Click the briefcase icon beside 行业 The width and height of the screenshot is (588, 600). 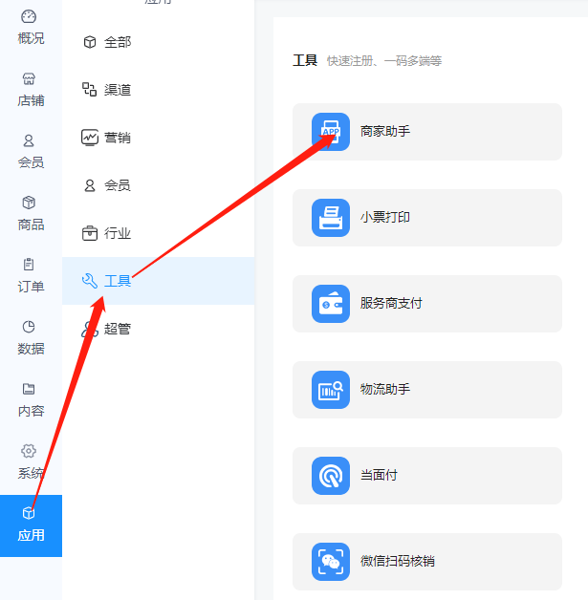pos(90,233)
